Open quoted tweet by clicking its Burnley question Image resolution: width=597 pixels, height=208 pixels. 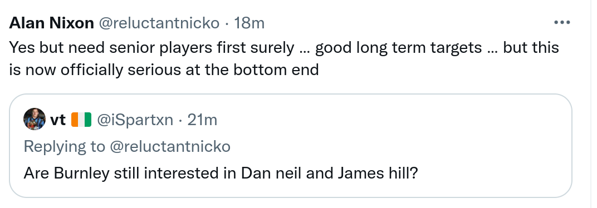click(x=221, y=174)
